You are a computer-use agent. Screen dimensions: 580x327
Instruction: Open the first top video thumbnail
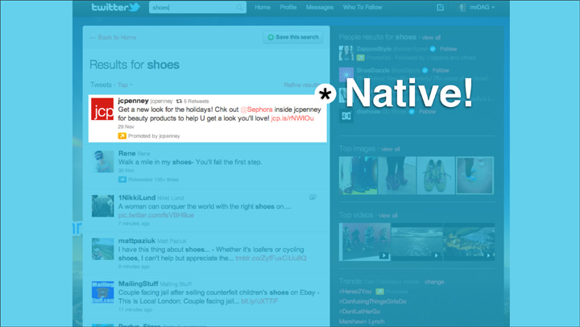pos(364,242)
